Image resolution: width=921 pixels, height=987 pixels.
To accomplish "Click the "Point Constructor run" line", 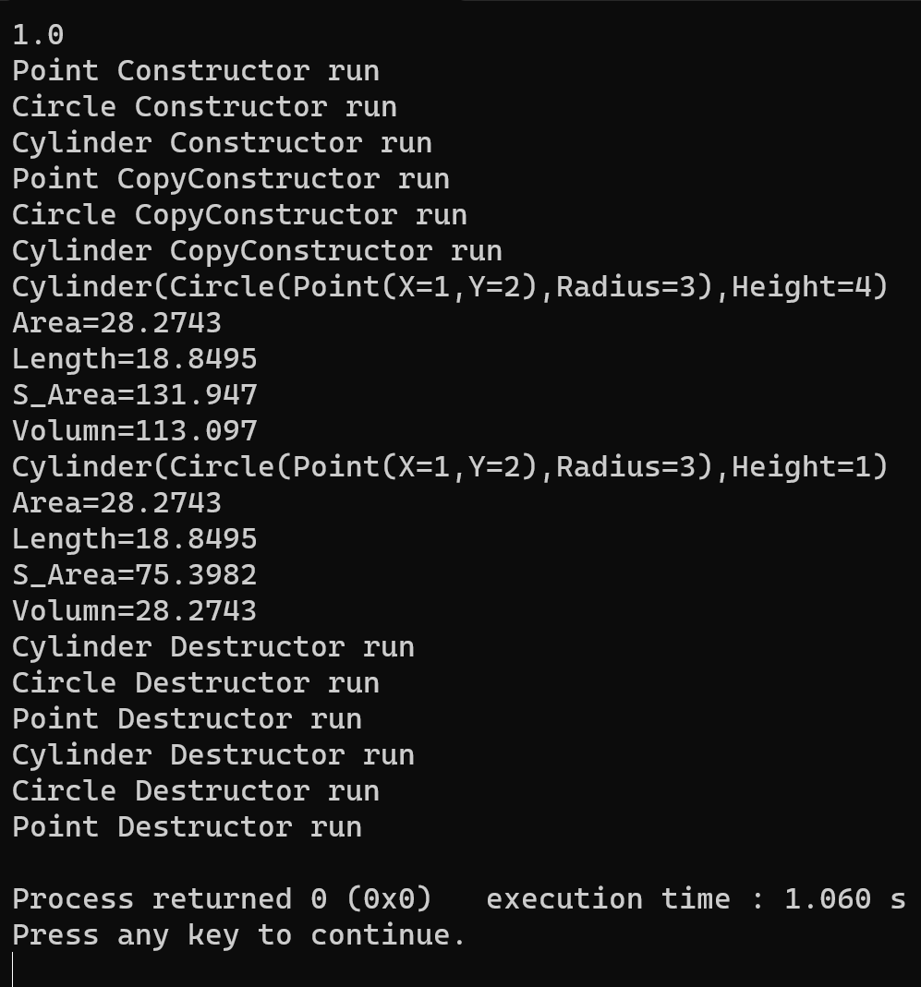I will (195, 71).
